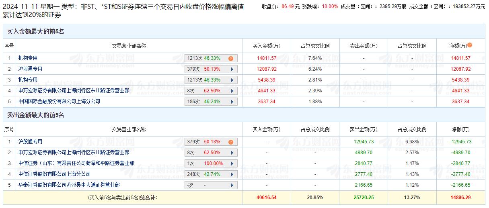
Task: Click blue arrow in 中信证券股份有限公司上海分公司 row
Action: tap(232, 174)
